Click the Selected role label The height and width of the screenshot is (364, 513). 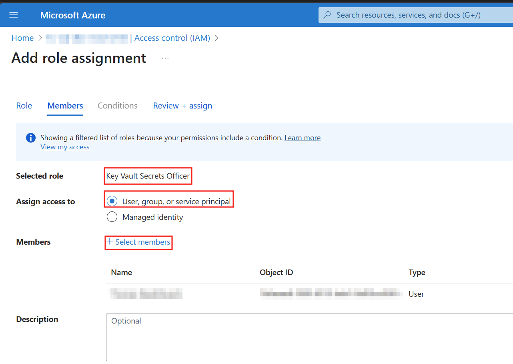[x=40, y=176]
